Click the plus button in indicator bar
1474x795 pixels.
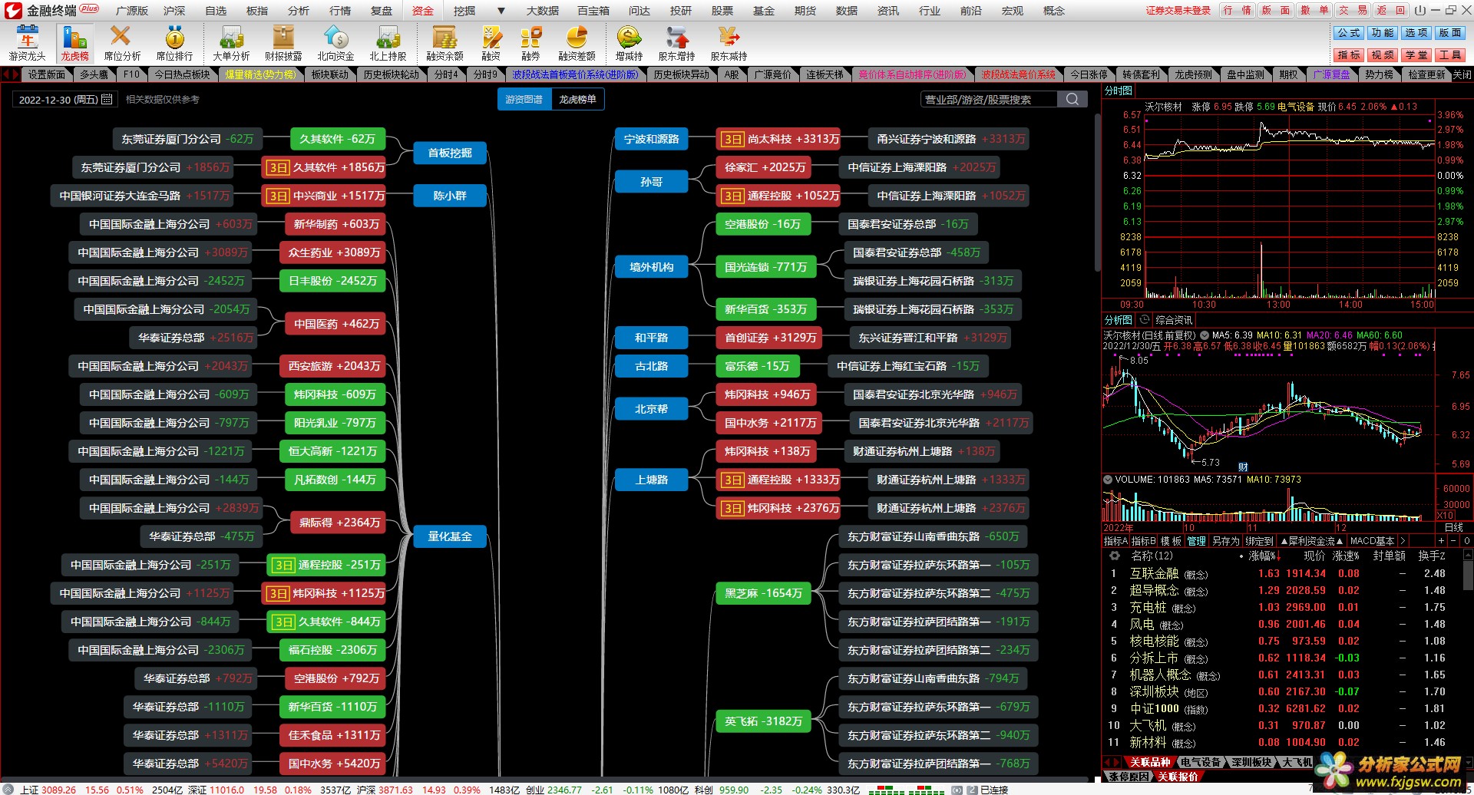coord(1441,541)
